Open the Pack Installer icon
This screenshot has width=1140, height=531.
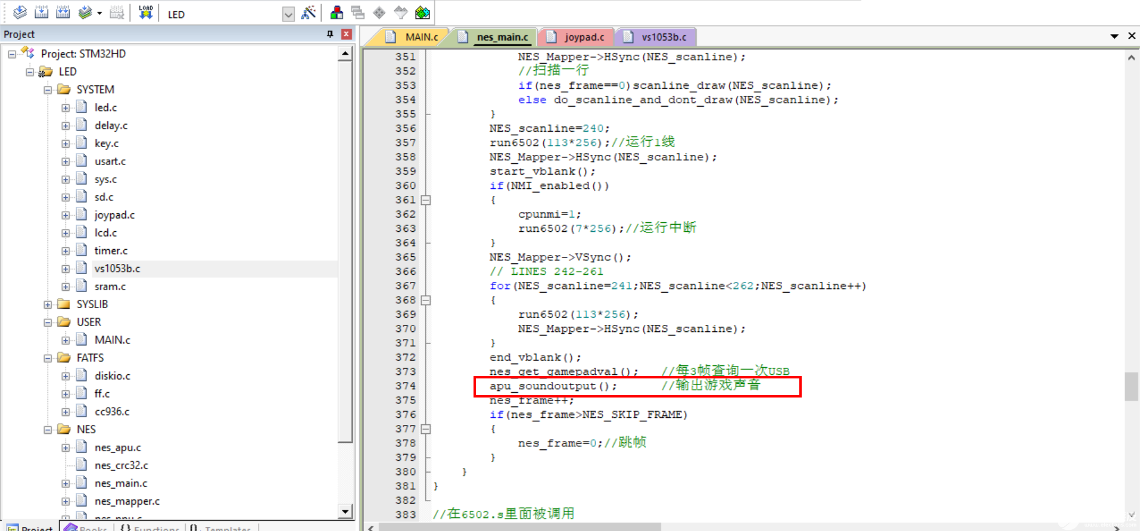[x=422, y=13]
